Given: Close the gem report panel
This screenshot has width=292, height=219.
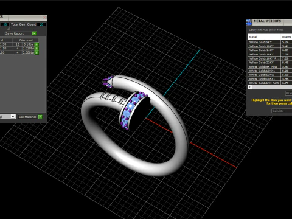Looking at the screenshot, I should pos(44,18).
